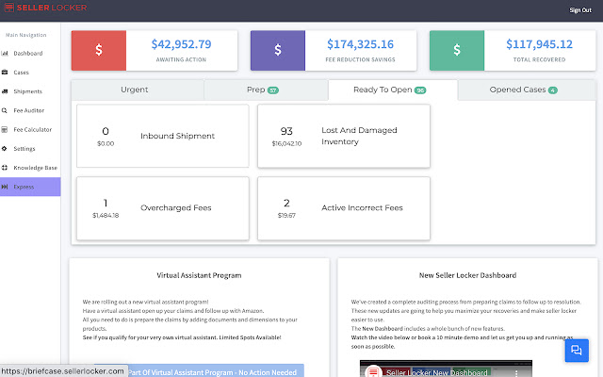
Task: Click the Virtual Assistant Program heading
Action: click(199, 275)
